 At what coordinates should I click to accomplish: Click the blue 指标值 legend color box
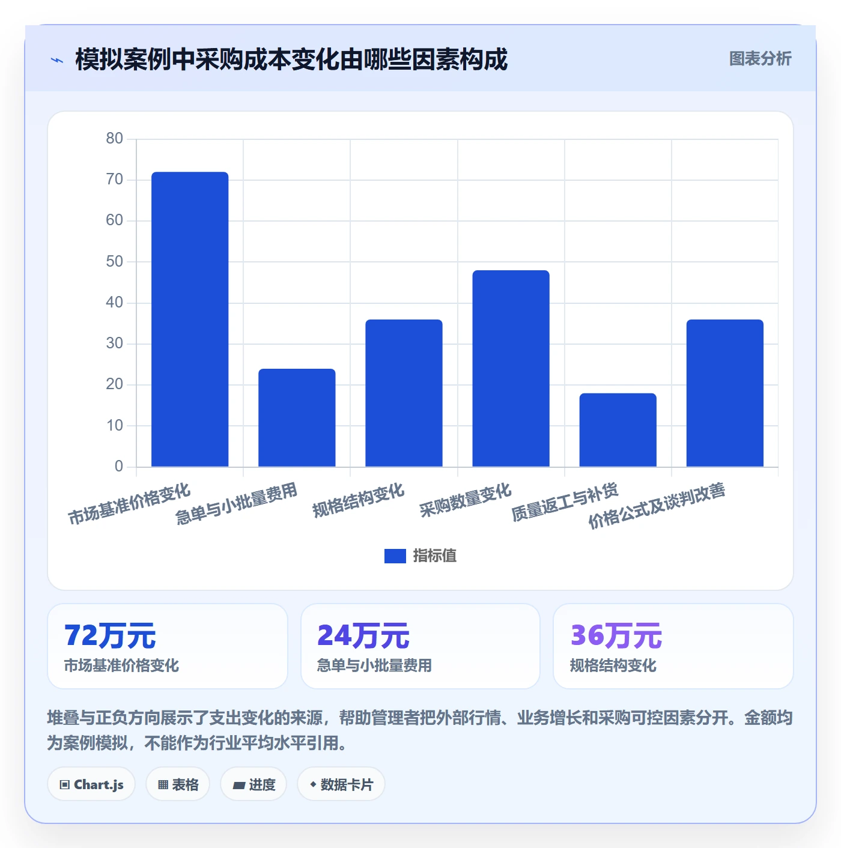395,556
